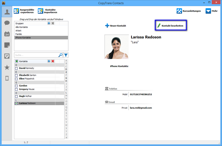Click the phone device sidebar icon
Image resolution: width=222 pixels, height=146 pixels.
[6, 78]
